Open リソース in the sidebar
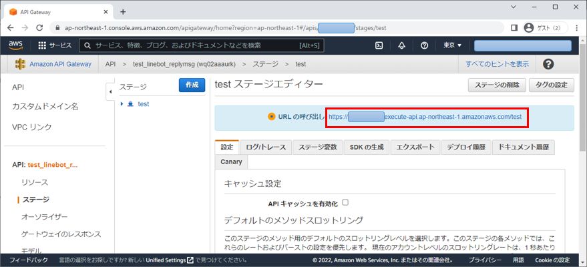The image size is (587, 267). point(35,182)
